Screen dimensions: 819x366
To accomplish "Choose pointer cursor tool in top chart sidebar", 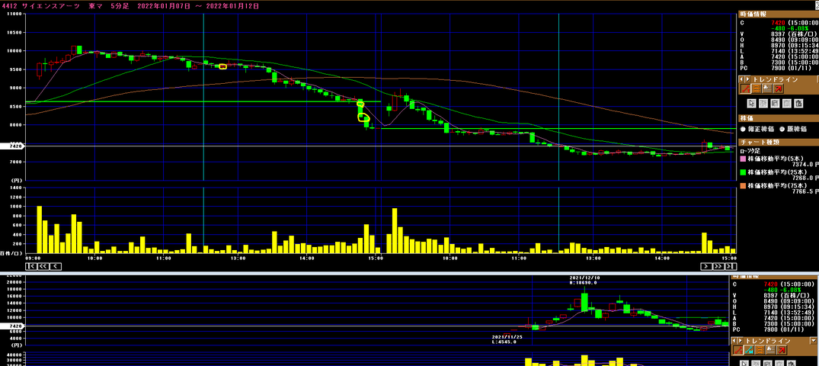I will click(752, 103).
